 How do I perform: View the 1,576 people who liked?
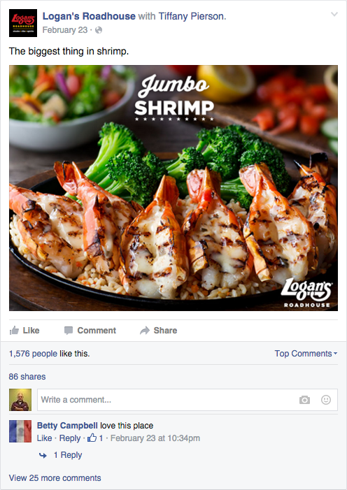[x=33, y=354]
